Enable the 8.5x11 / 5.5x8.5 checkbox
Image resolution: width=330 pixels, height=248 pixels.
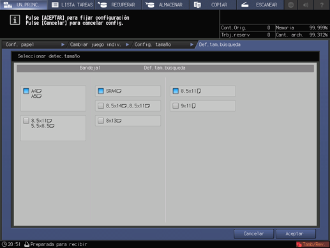point(26,121)
